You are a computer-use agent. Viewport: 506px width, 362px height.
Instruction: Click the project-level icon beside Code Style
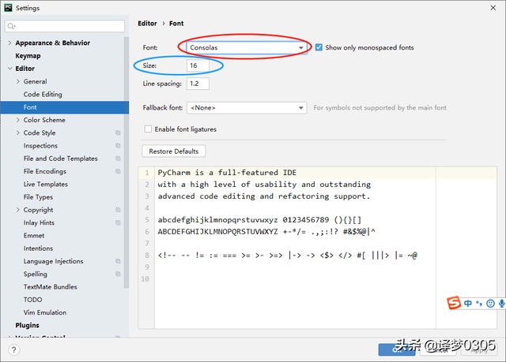(118, 133)
